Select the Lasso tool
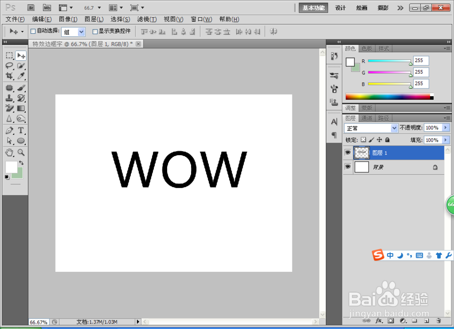Image resolution: width=454 pixels, height=329 pixels. coord(10,66)
